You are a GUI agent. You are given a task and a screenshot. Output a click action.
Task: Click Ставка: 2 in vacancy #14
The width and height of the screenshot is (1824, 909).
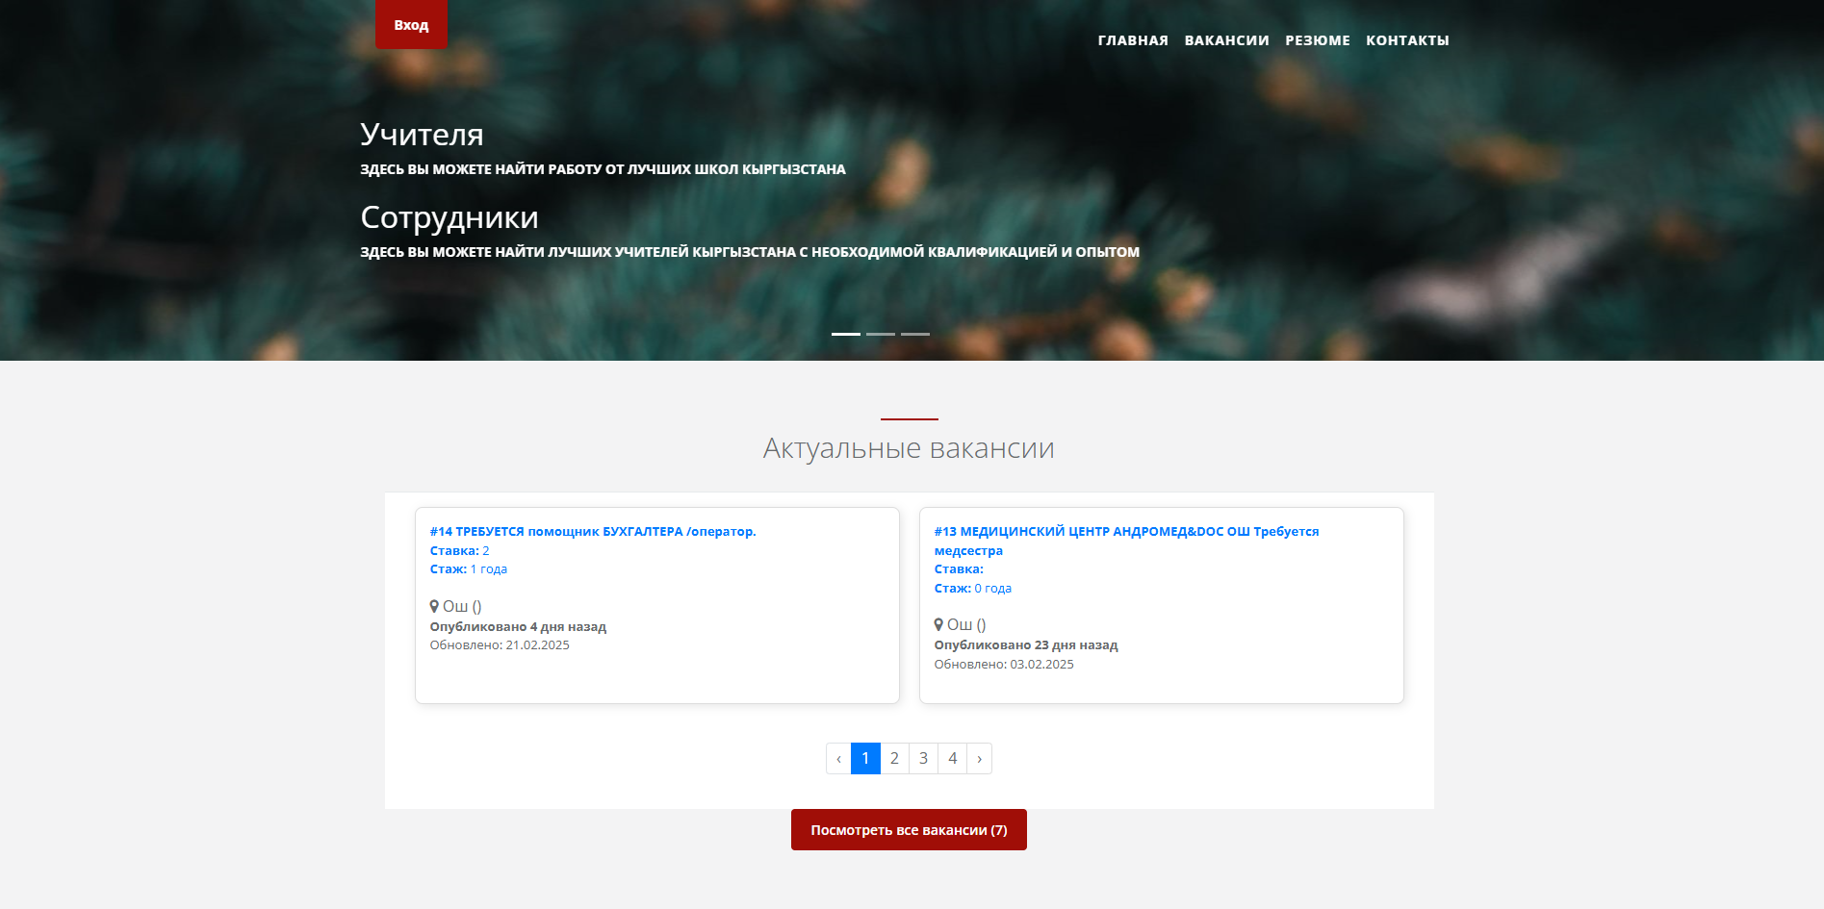tap(460, 551)
